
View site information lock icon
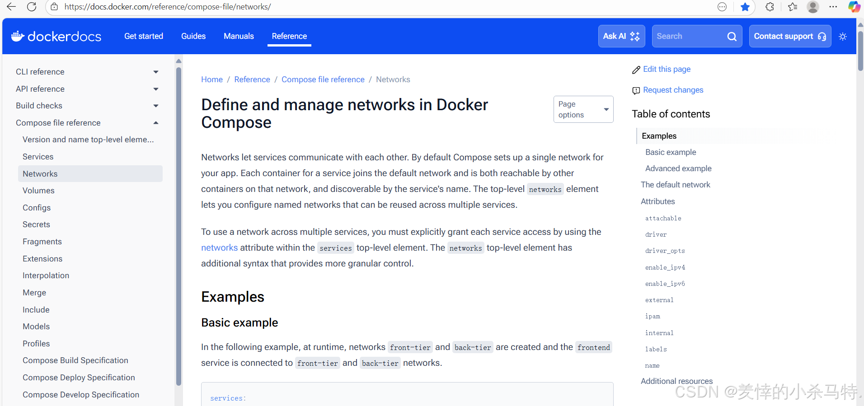tap(54, 7)
